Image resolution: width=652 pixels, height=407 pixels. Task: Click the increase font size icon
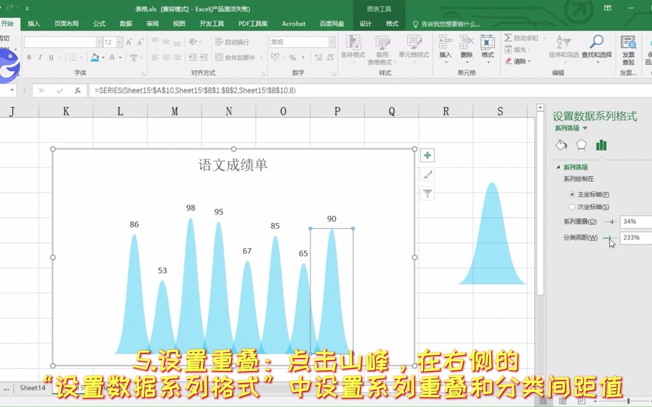(129, 42)
